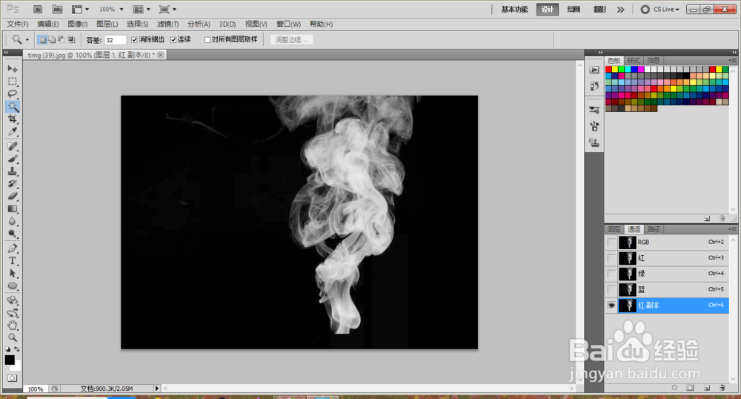Switch to the 图层 layers tab
The image size is (741, 399).
(614, 229)
